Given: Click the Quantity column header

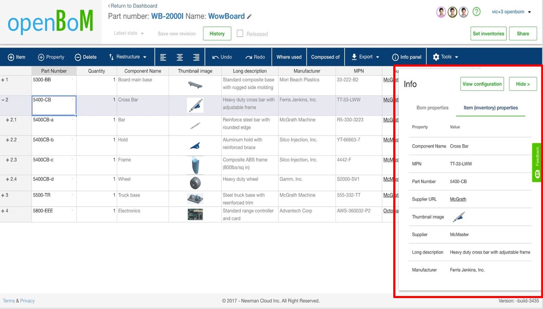Looking at the screenshot, I should pyautogui.click(x=96, y=71).
